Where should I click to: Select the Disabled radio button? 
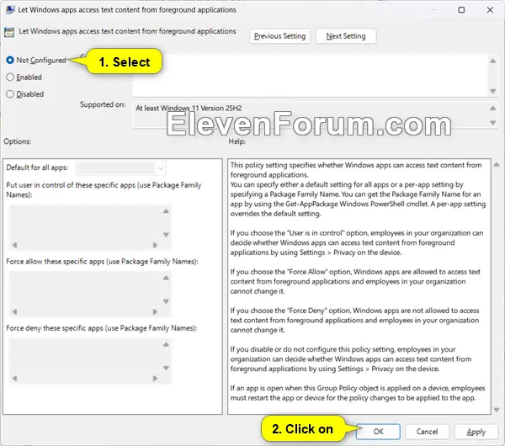tap(10, 94)
